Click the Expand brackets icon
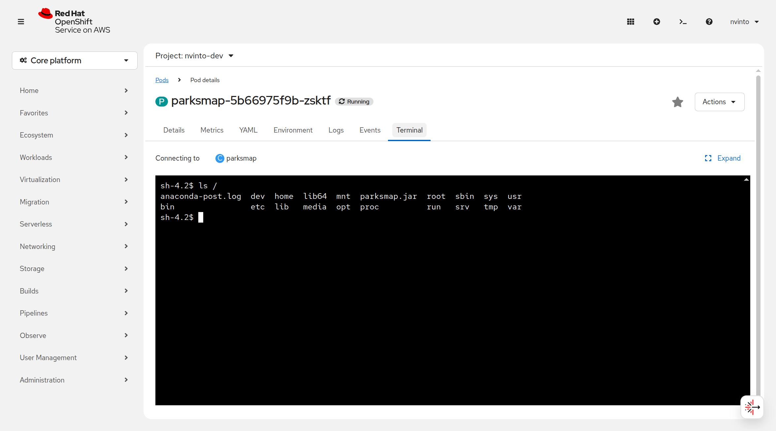 [x=708, y=158]
